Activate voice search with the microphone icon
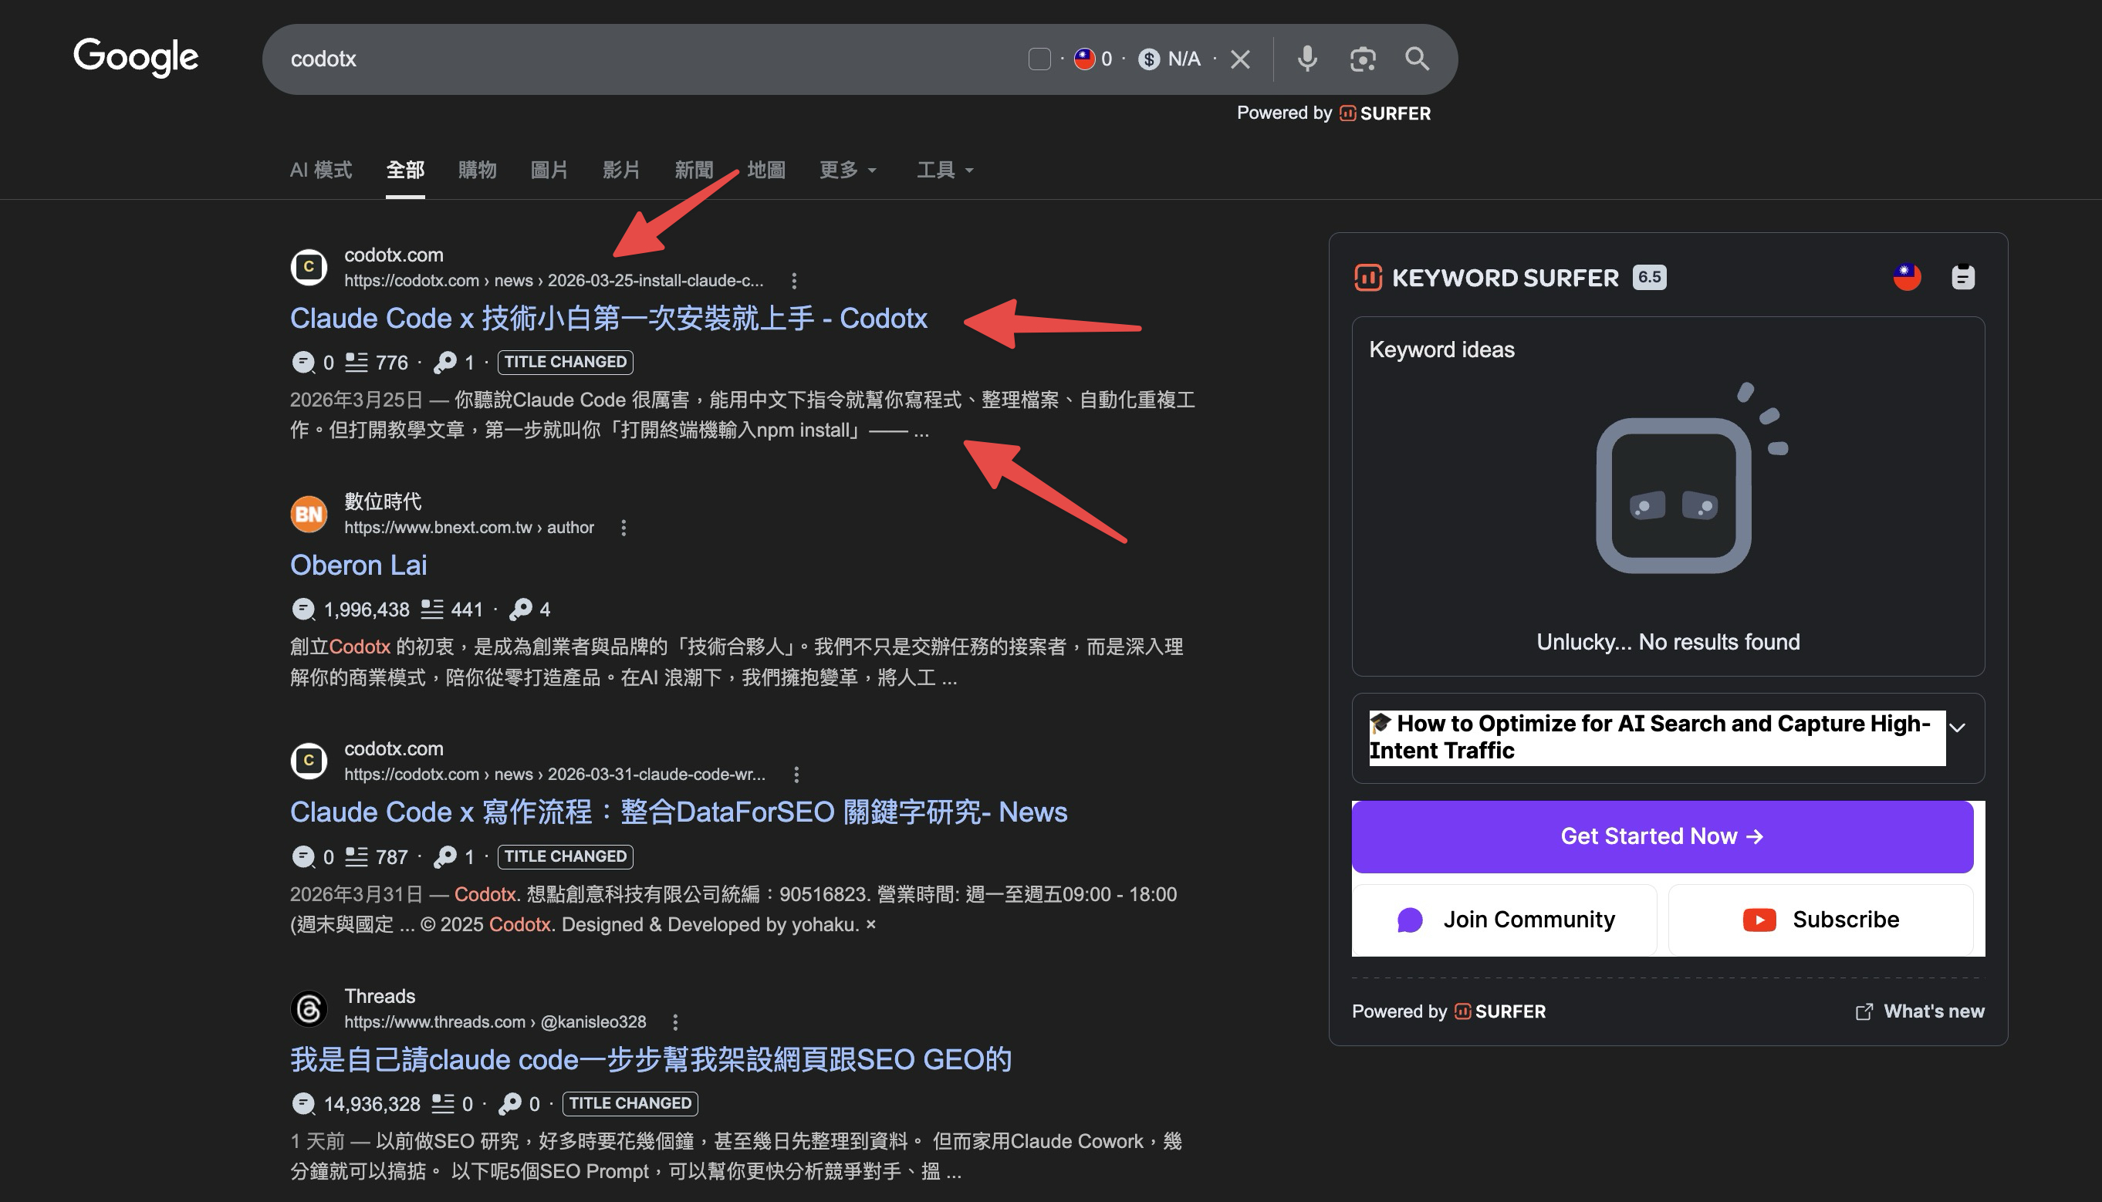Viewport: 2102px width, 1202px height. (x=1306, y=59)
